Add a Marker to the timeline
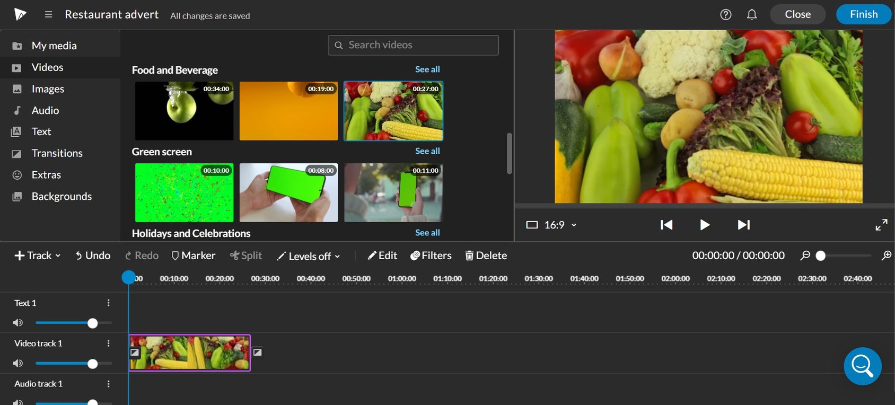 click(193, 256)
